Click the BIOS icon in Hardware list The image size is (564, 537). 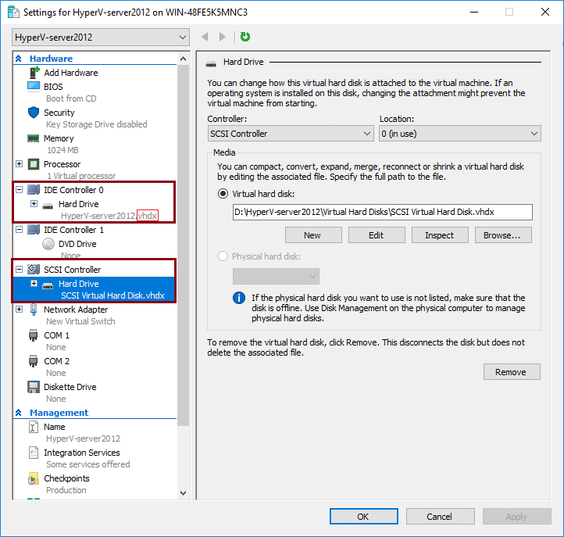pyautogui.click(x=34, y=87)
